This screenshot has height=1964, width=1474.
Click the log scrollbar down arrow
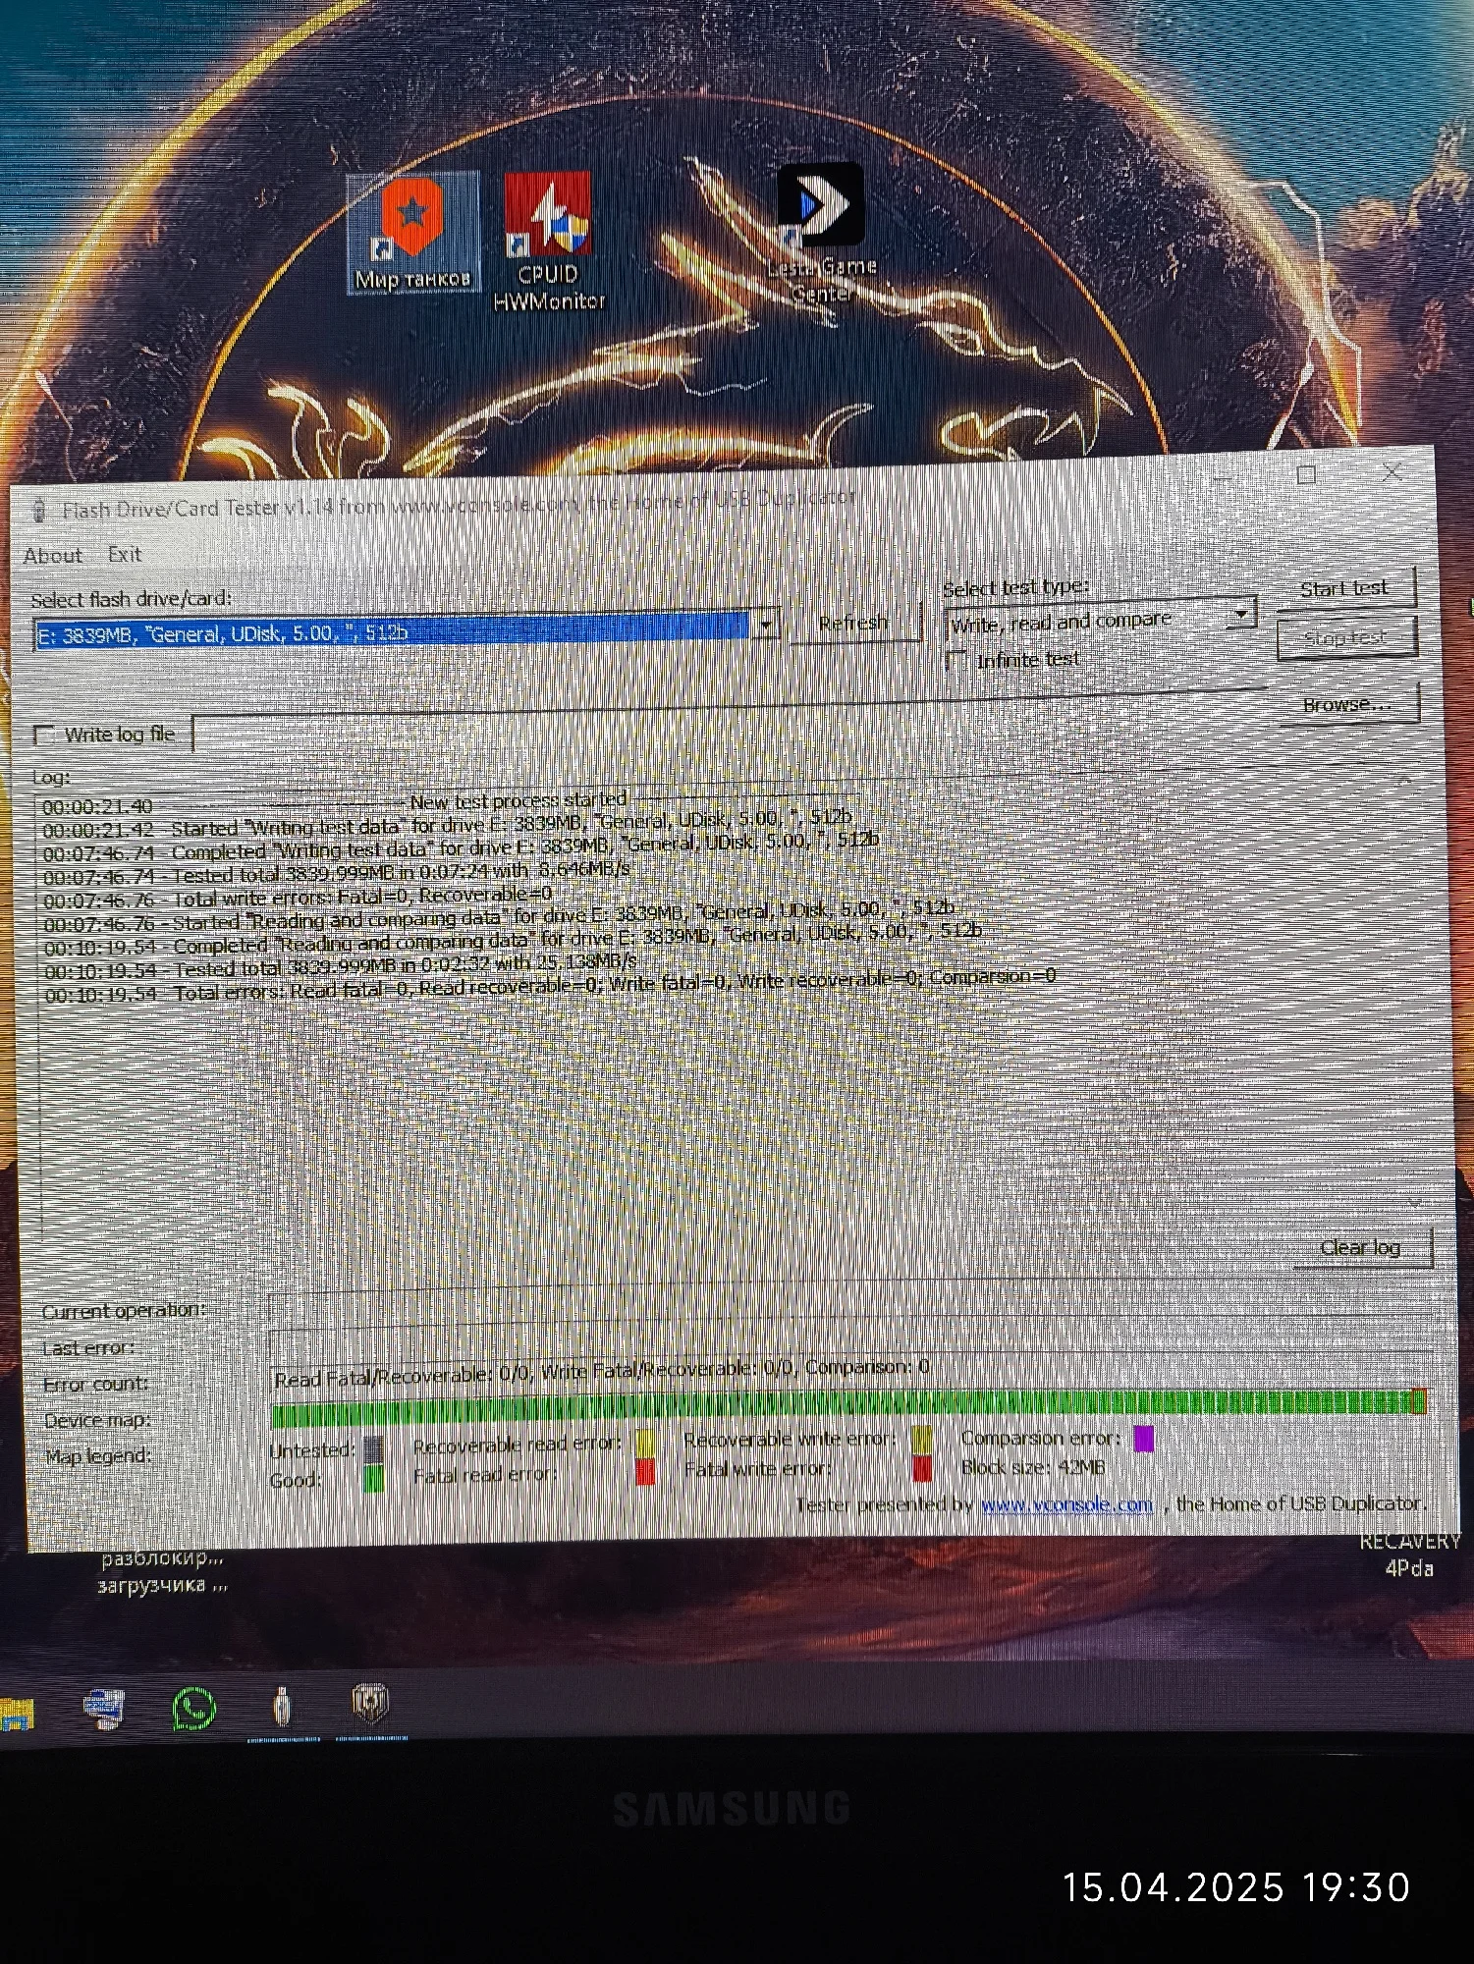click(1414, 1202)
